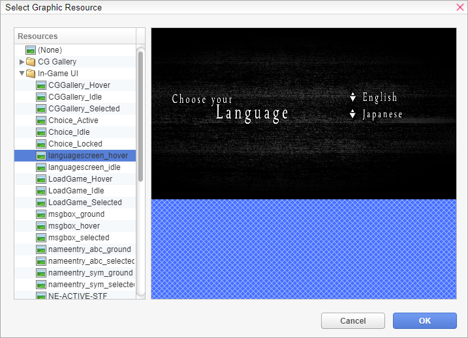
Task: Select the msgbox_ground resource
Action: click(x=76, y=214)
